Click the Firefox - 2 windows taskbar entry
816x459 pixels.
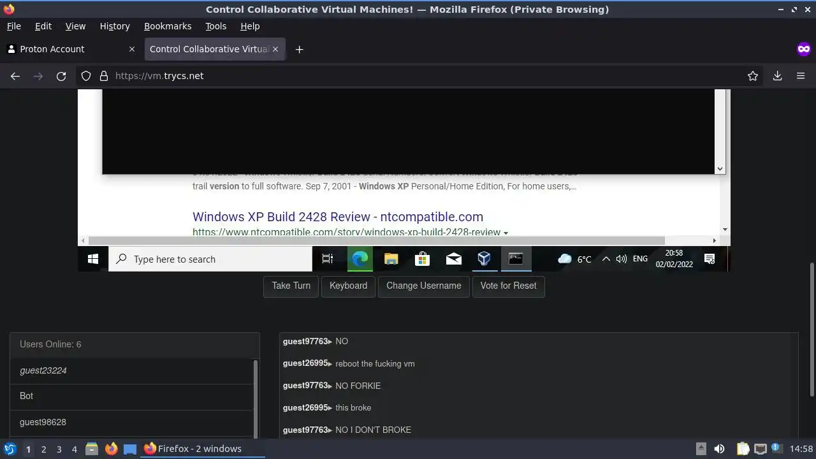(203, 449)
